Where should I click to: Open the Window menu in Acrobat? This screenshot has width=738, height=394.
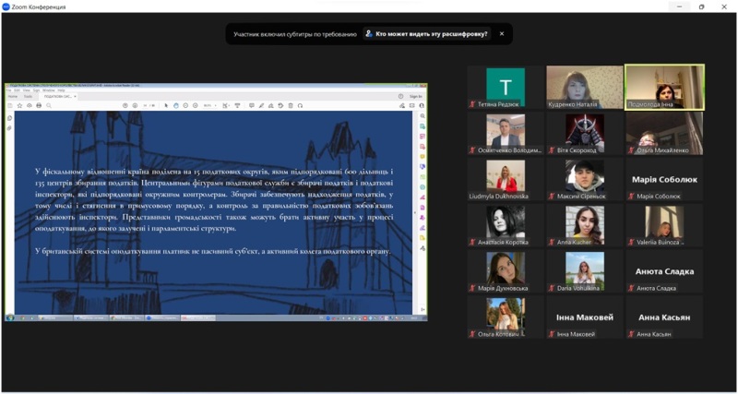pyautogui.click(x=49, y=90)
